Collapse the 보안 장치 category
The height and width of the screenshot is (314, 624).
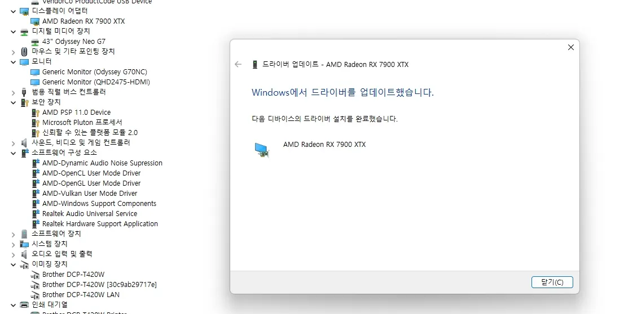[13, 102]
